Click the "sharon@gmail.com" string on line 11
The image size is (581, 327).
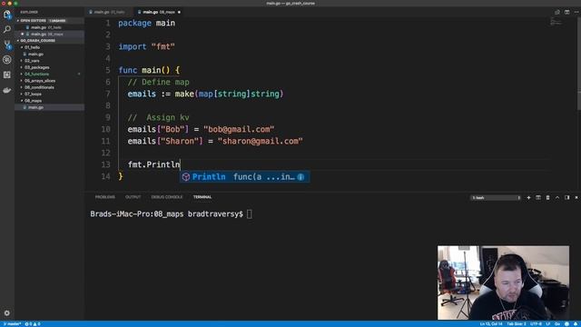(x=261, y=142)
